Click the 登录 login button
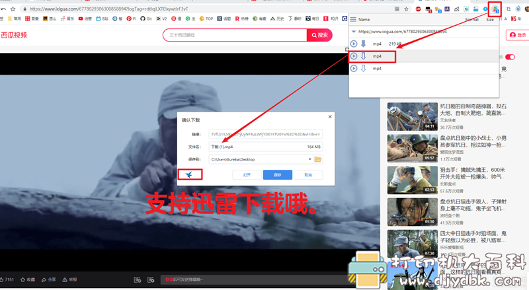 coord(518,35)
